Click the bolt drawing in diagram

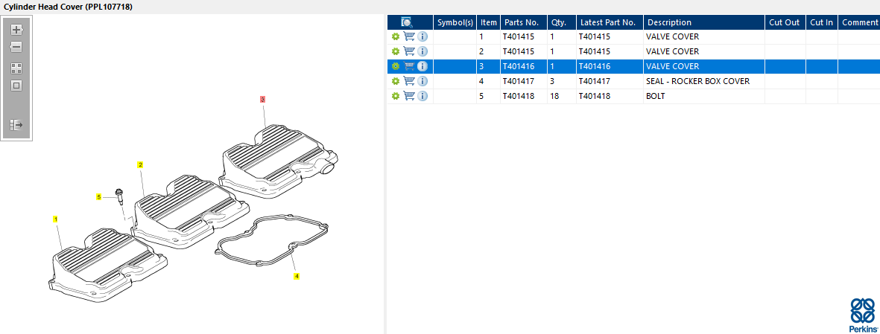[119, 197]
